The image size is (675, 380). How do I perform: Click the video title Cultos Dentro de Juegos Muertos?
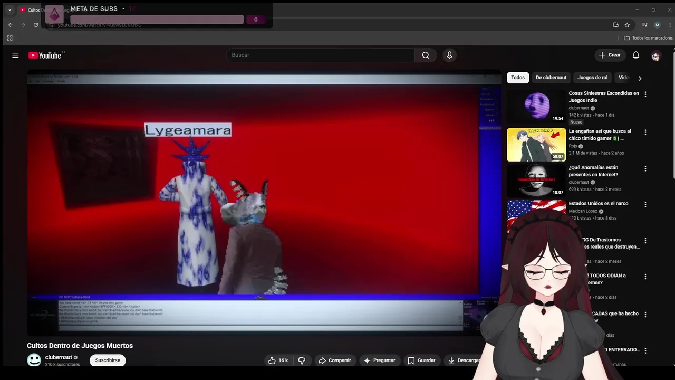pyautogui.click(x=80, y=346)
